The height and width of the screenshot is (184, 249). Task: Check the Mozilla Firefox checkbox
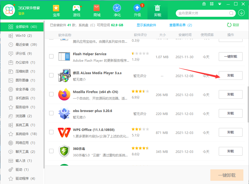pyautogui.click(x=51, y=94)
